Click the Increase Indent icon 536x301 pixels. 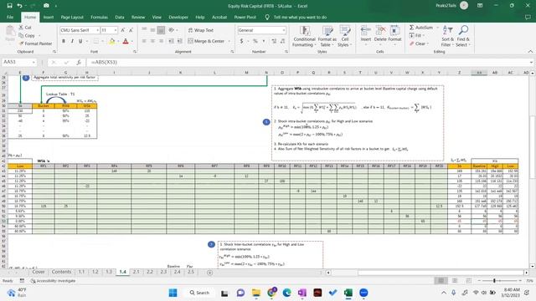click(x=180, y=41)
